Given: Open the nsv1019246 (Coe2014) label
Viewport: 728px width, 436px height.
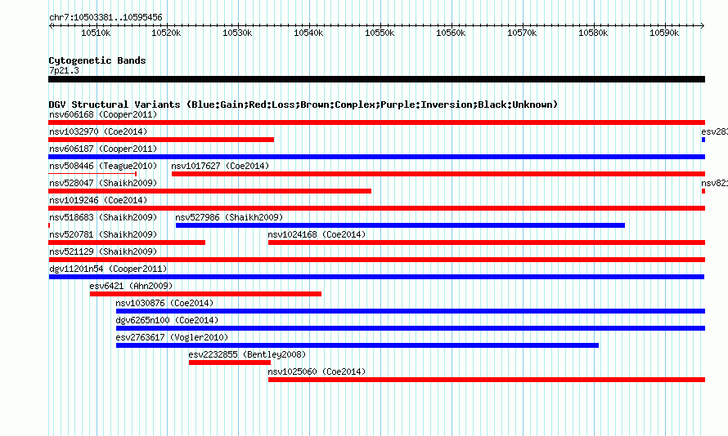Looking at the screenshot, I should [98, 200].
